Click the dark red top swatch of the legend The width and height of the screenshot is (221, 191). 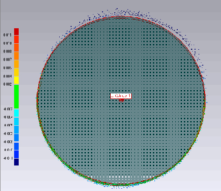pyautogui.click(x=16, y=31)
